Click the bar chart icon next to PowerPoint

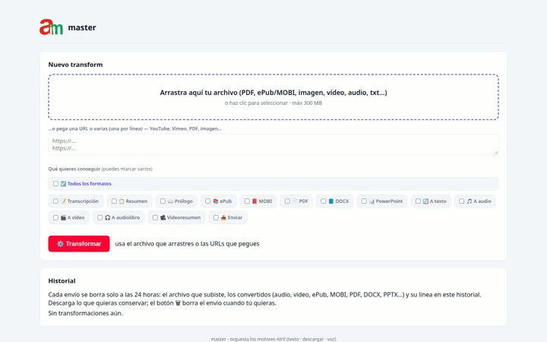coord(372,201)
